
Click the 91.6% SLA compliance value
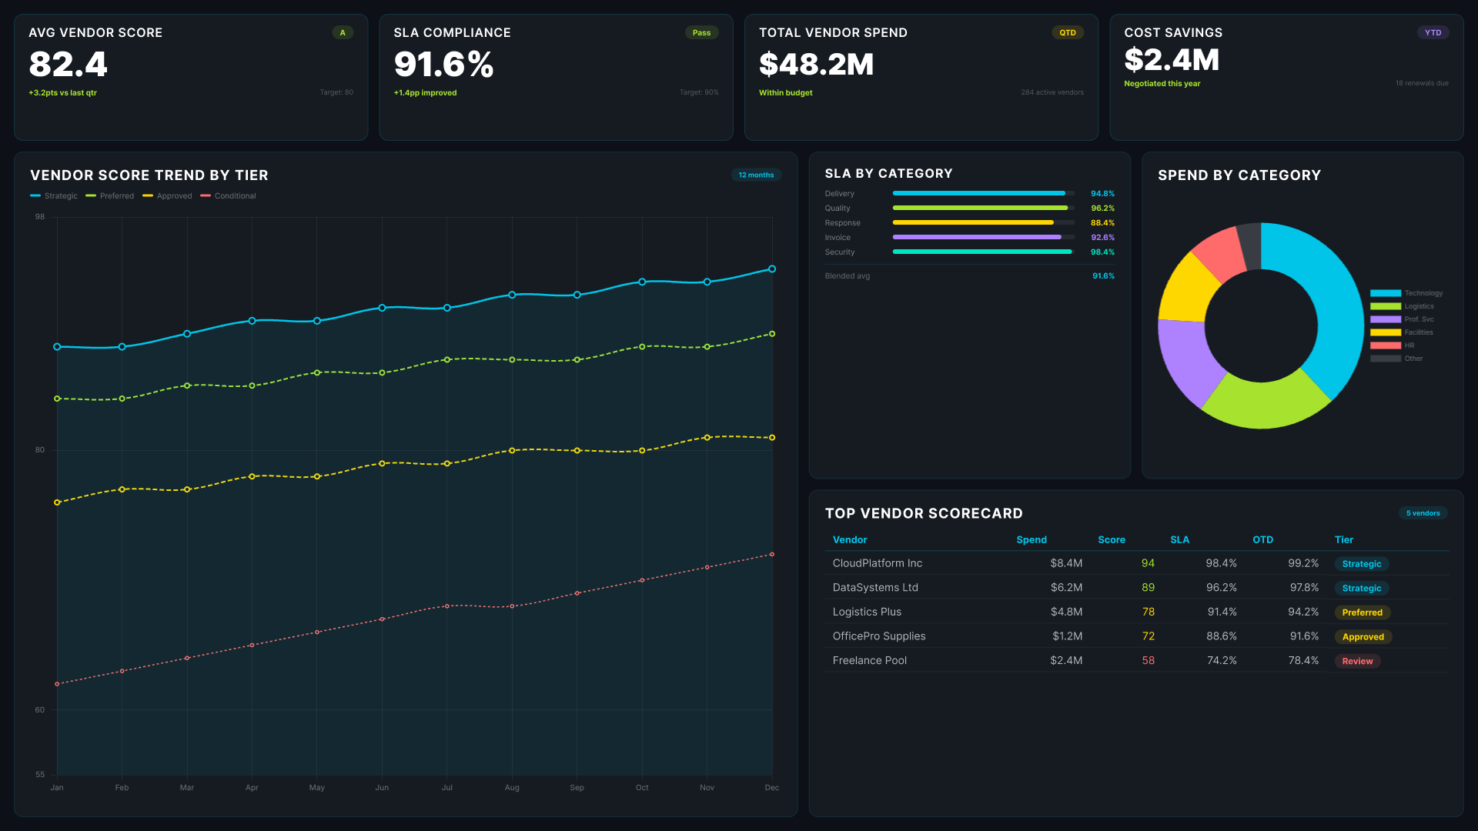pyautogui.click(x=444, y=65)
